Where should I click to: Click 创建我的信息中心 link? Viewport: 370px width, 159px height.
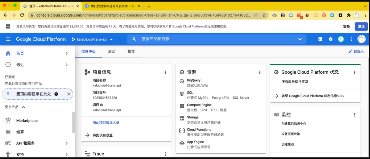coord(294,124)
